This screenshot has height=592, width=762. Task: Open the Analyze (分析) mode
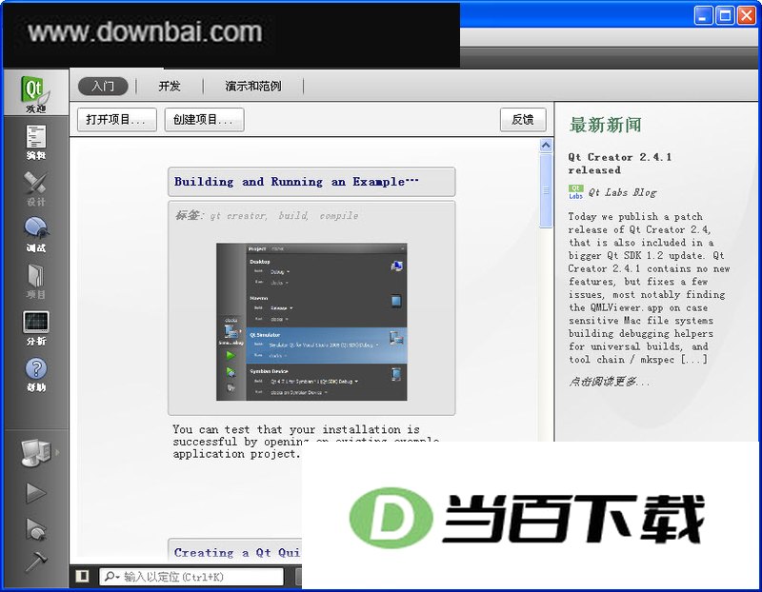pos(35,327)
